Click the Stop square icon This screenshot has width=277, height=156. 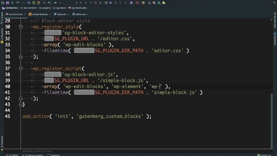click(x=100, y=3)
